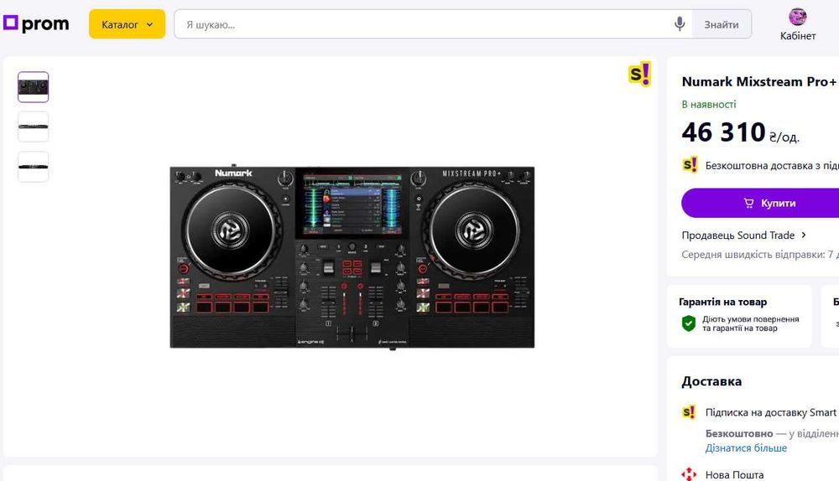Click the Numark Mixstream Pro+ title
The height and width of the screenshot is (481, 839).
point(758,82)
